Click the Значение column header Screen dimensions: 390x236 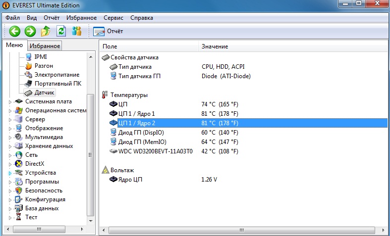293,47
